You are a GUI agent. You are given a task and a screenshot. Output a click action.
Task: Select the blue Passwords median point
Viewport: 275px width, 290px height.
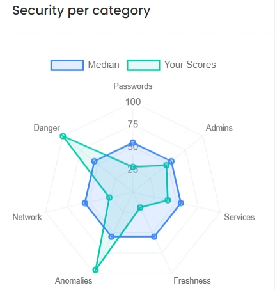(x=133, y=143)
